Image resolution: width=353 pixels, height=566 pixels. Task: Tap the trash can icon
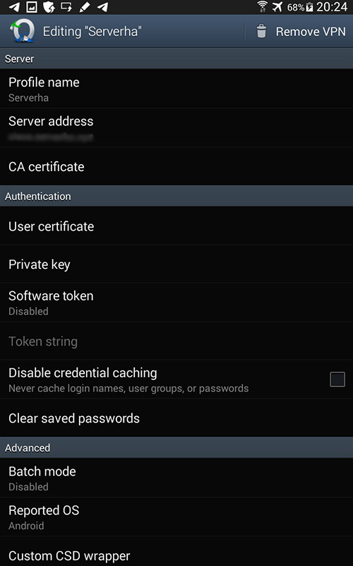coord(261,31)
